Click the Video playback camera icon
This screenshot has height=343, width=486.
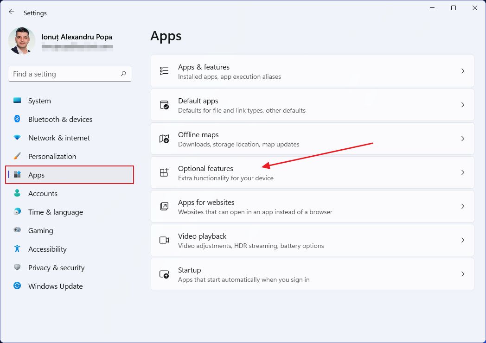(164, 240)
